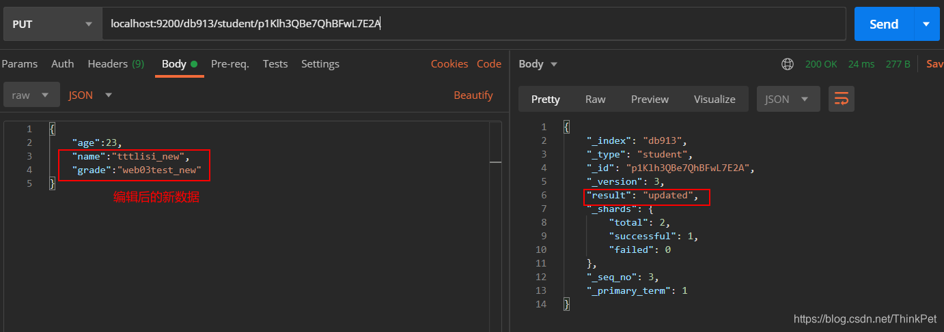Click the "_id" response line
This screenshot has height=332, width=944.
coord(670,168)
